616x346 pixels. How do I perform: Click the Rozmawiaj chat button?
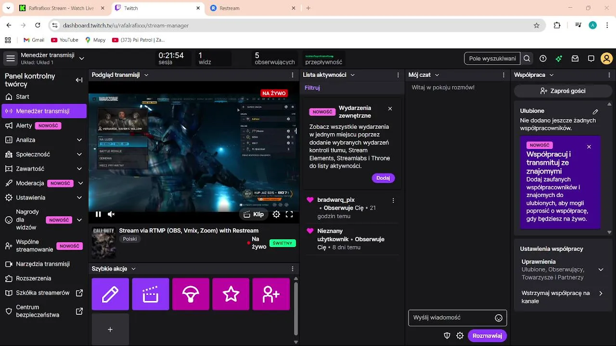point(487,335)
